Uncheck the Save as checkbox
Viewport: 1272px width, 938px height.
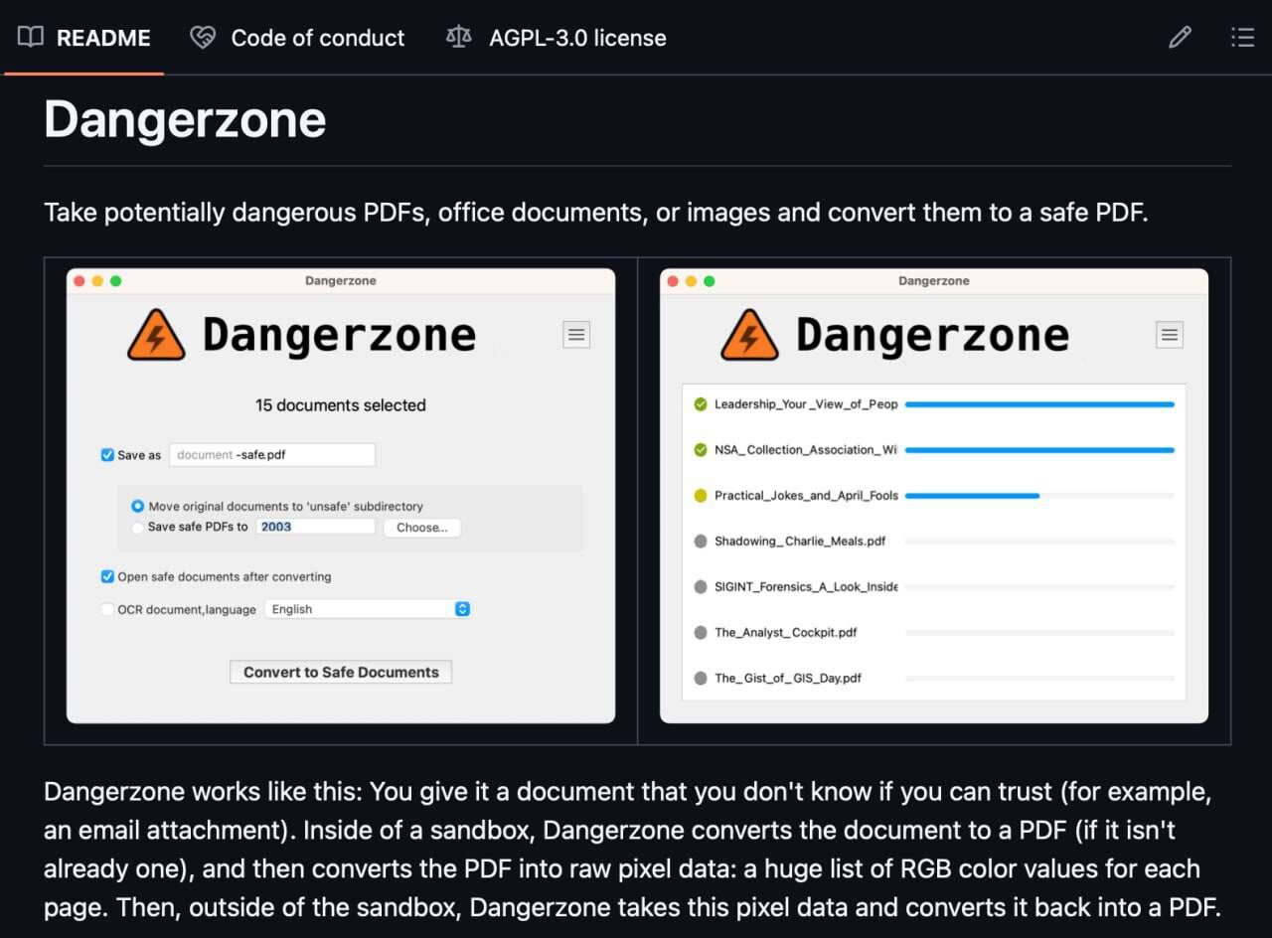click(107, 455)
